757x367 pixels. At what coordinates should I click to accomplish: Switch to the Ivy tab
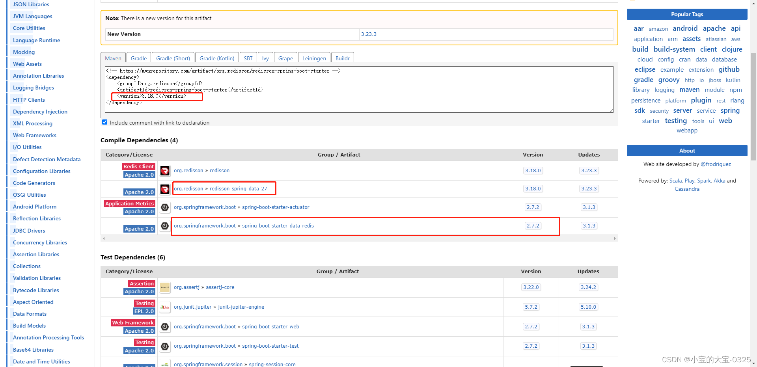pyautogui.click(x=265, y=58)
